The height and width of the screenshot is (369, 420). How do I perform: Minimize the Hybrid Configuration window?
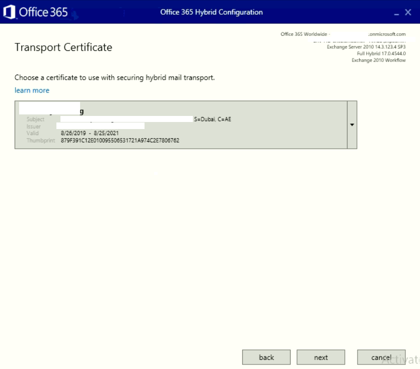coord(396,14)
